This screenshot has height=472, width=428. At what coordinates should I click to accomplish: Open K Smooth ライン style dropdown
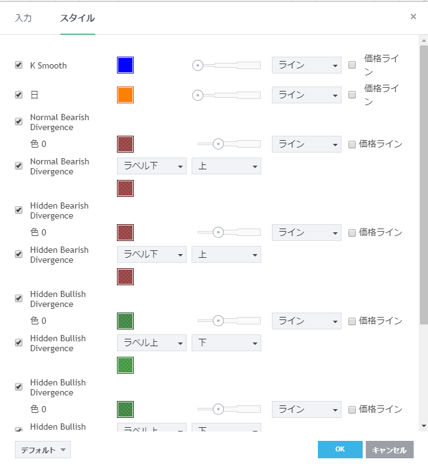click(306, 65)
